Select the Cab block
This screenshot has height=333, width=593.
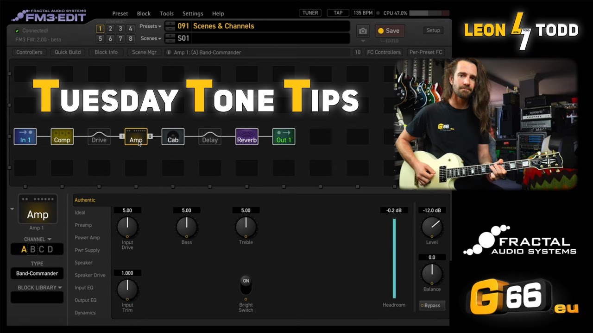pos(173,136)
